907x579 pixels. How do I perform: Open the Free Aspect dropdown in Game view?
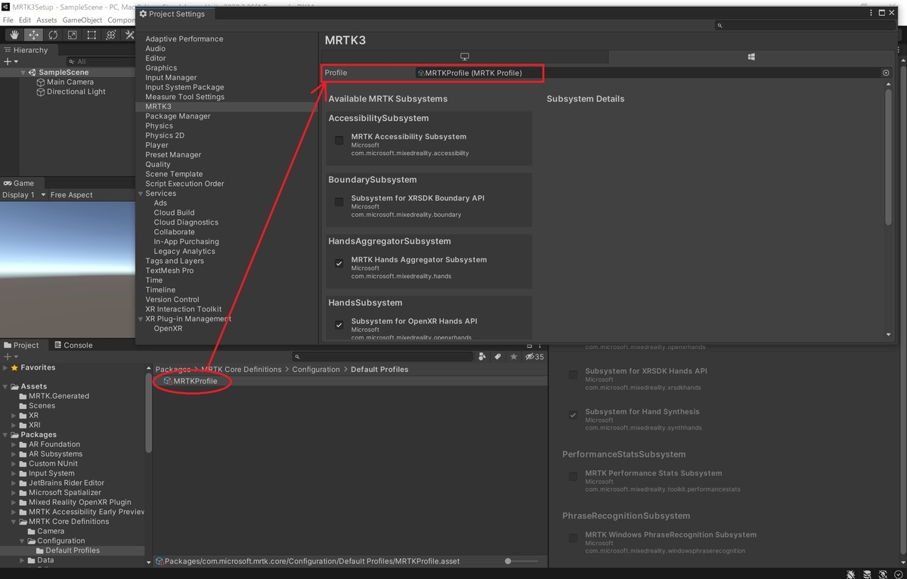[72, 195]
